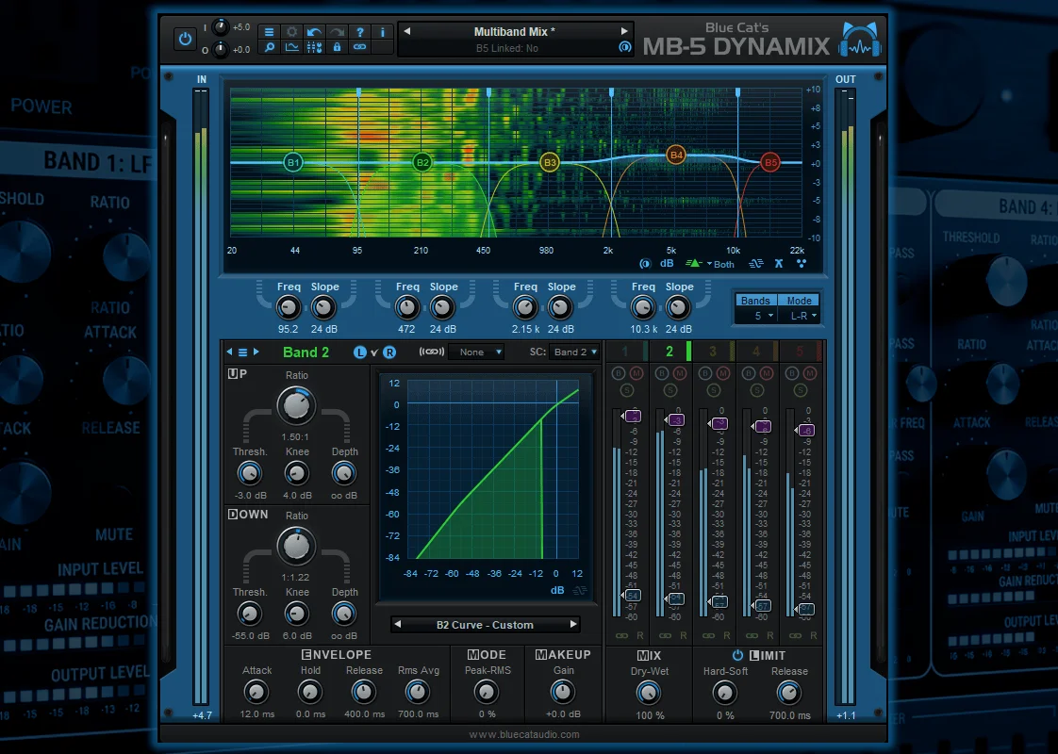Click the lock icon in toolbar

pos(337,47)
